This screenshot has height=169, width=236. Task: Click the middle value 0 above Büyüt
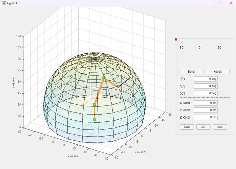point(200,48)
